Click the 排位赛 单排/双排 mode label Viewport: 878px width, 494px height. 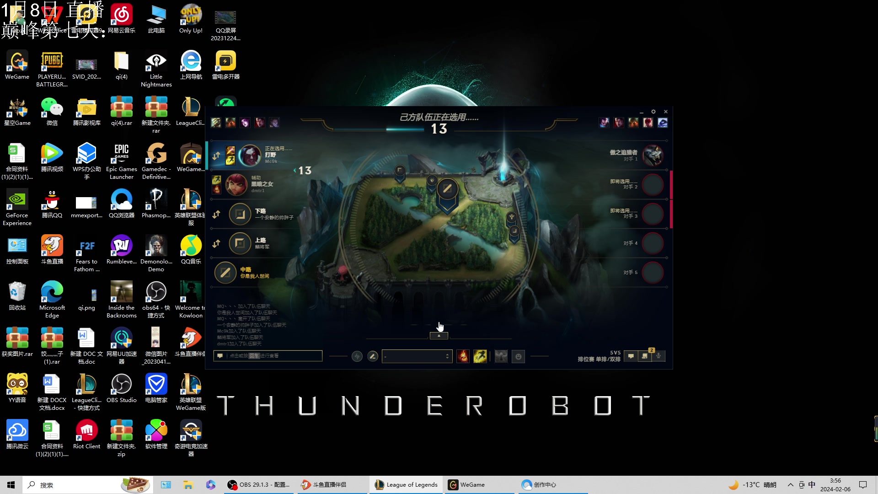pyautogui.click(x=599, y=359)
